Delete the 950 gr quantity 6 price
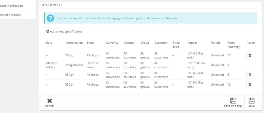Viewport: 264px width, 113px height. (x=250, y=75)
